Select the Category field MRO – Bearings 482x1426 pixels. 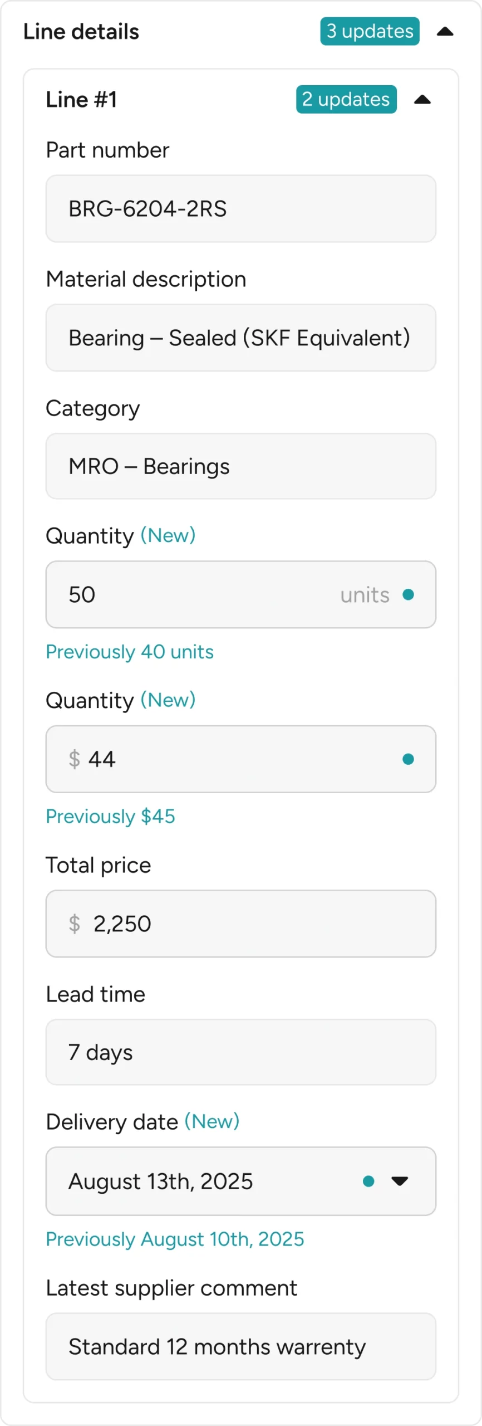(240, 466)
